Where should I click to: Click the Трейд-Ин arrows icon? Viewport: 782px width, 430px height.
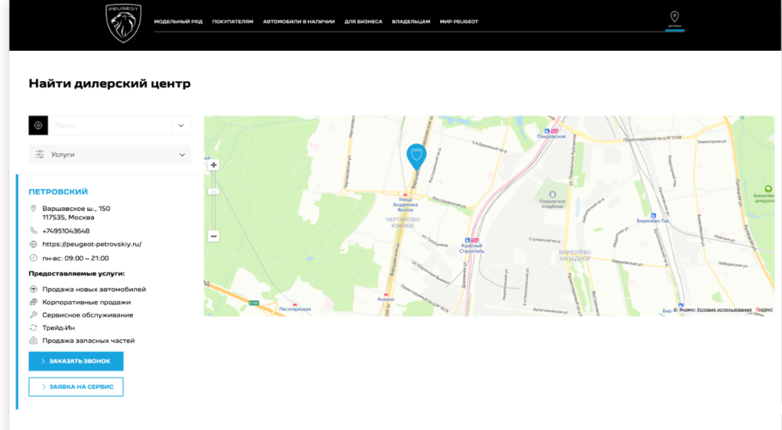pos(34,328)
